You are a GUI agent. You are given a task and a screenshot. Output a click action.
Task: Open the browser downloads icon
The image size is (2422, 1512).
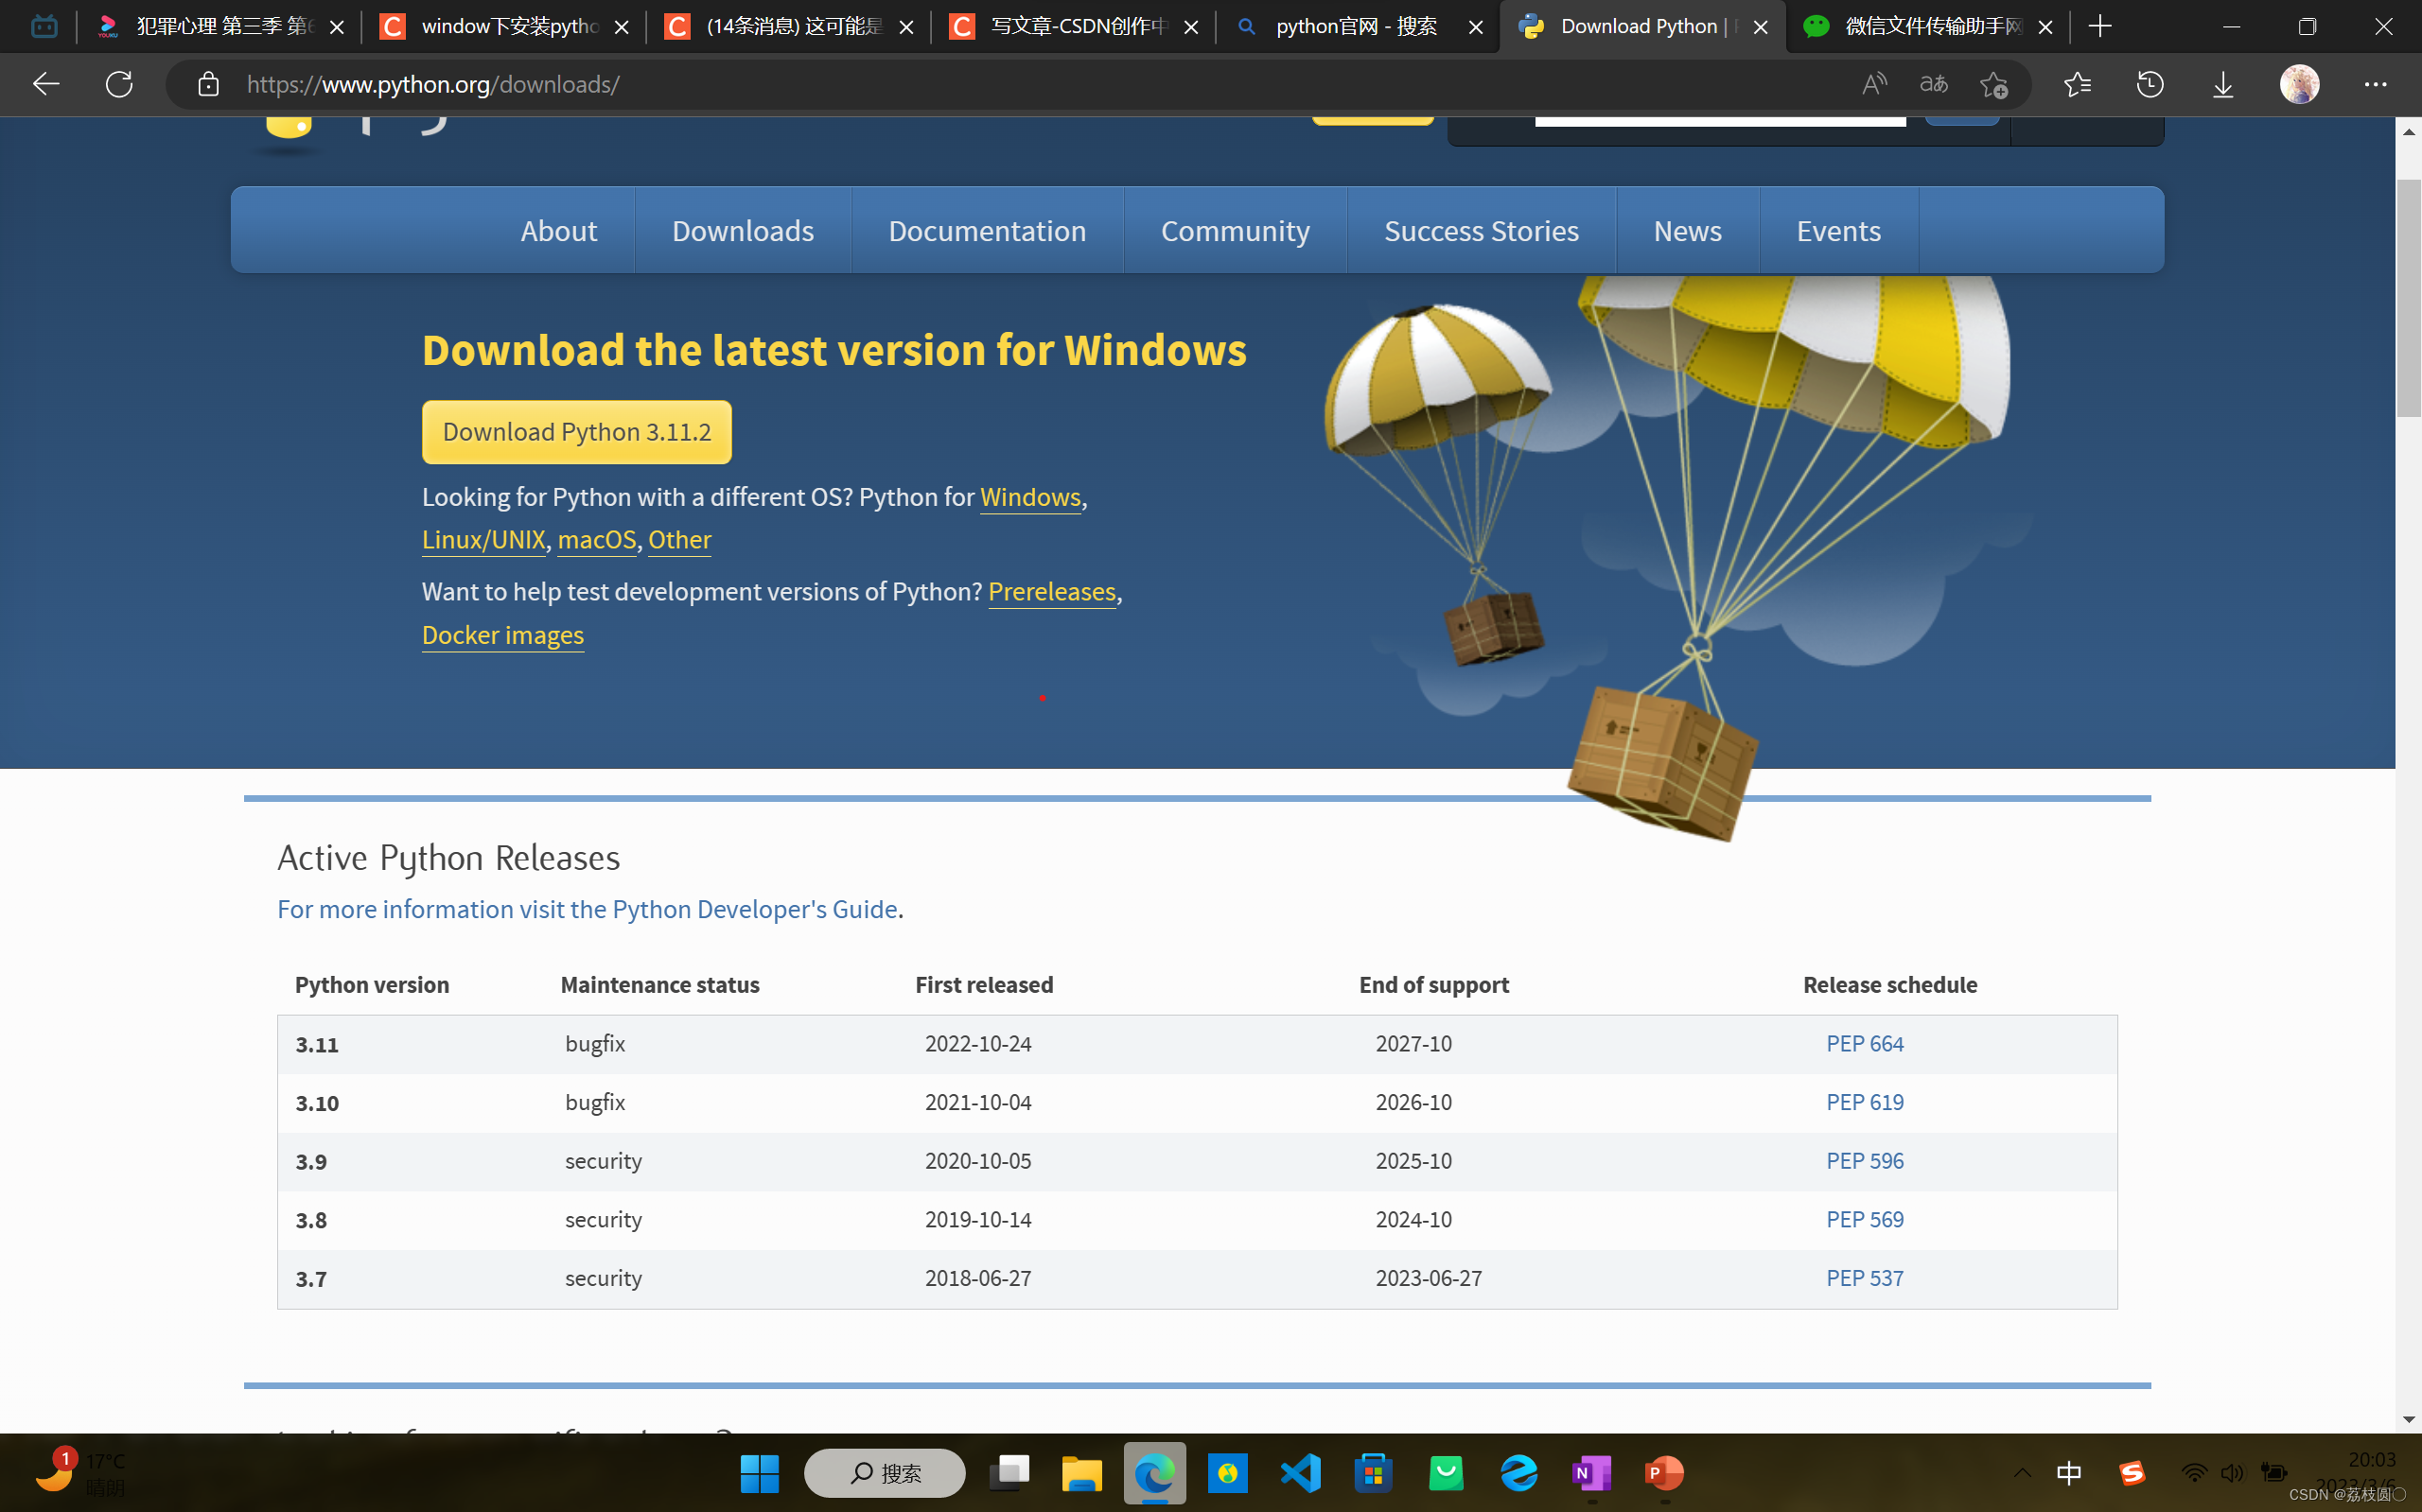point(2223,84)
